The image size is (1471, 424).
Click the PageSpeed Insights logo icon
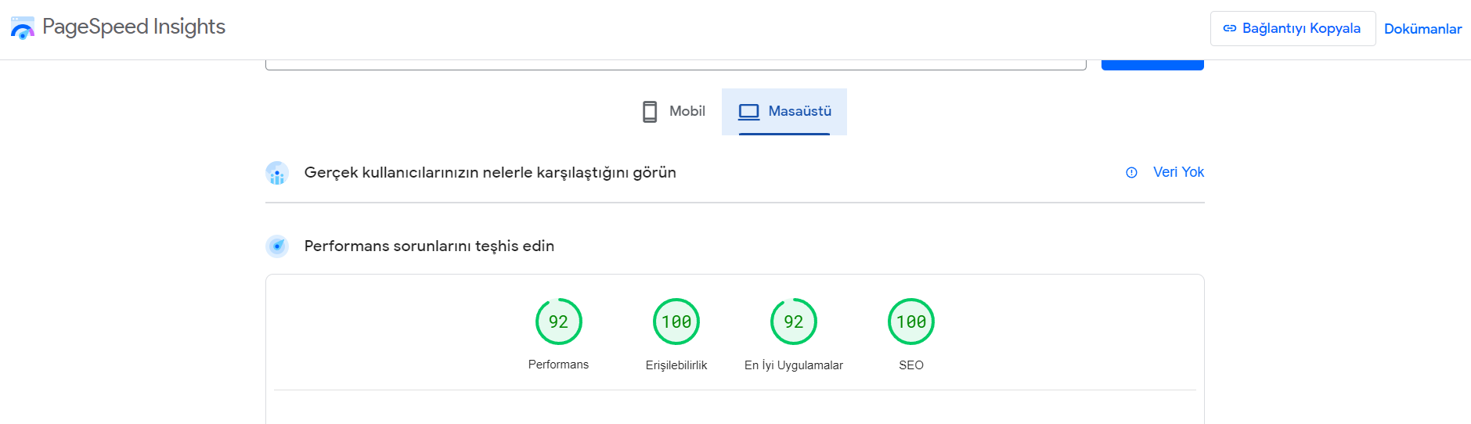point(22,27)
